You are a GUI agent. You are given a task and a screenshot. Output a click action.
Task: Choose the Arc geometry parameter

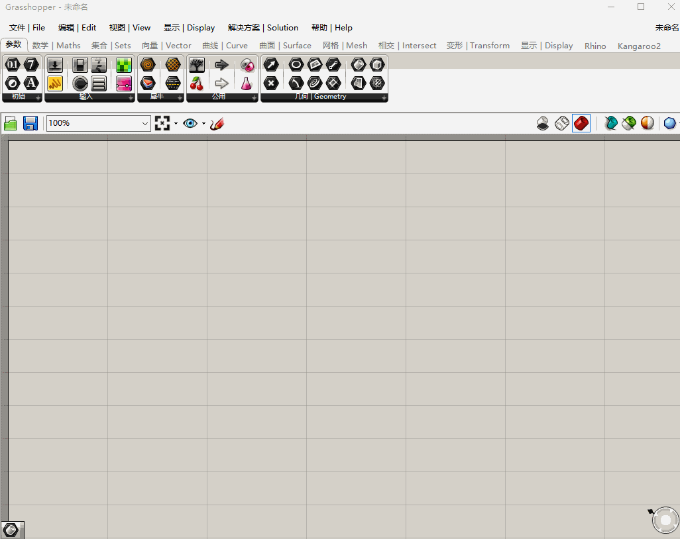pos(296,83)
